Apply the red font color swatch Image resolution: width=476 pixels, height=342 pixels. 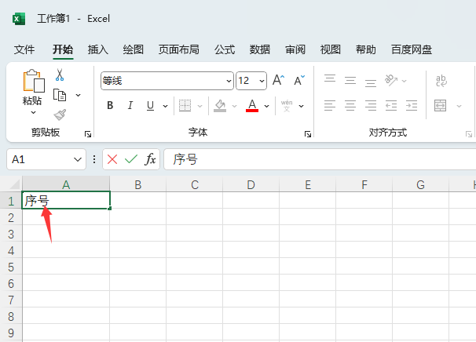click(x=252, y=106)
